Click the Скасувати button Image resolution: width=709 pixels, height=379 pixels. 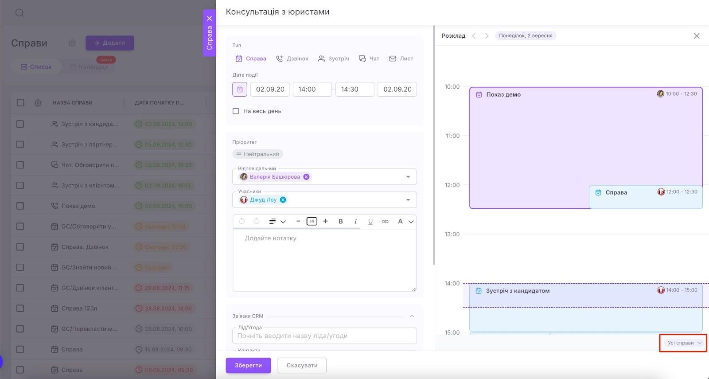[302, 366]
